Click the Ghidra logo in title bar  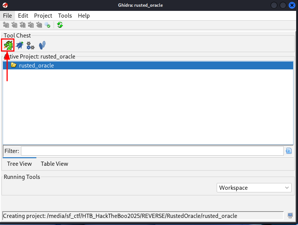(x=5, y=5)
